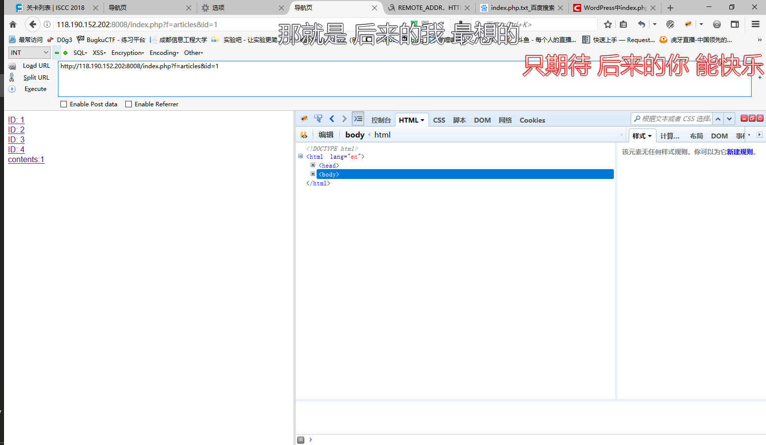
Task: Click HackBar green plus icon
Action: point(65,53)
